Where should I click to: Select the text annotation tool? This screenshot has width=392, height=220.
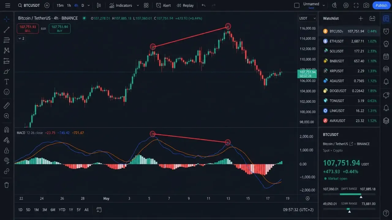click(6, 82)
